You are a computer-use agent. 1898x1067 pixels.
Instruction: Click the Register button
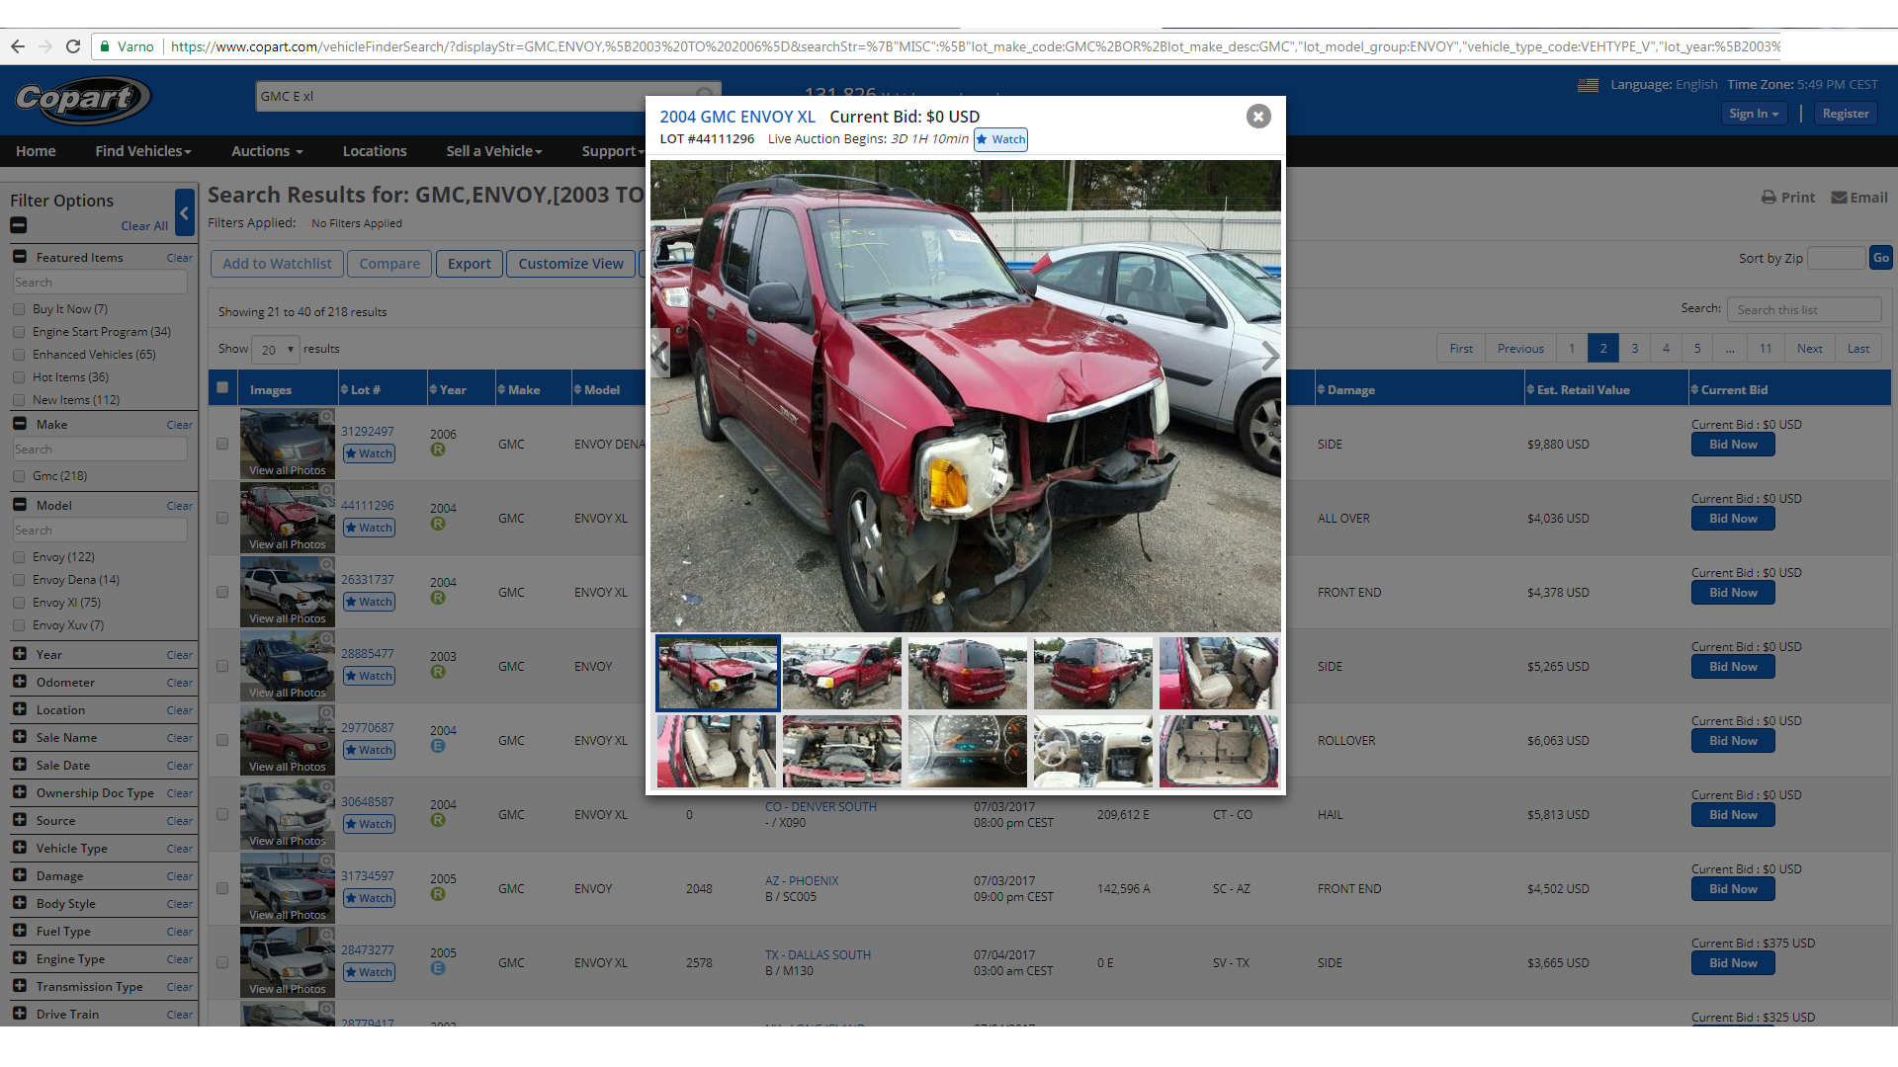click(x=1846, y=114)
